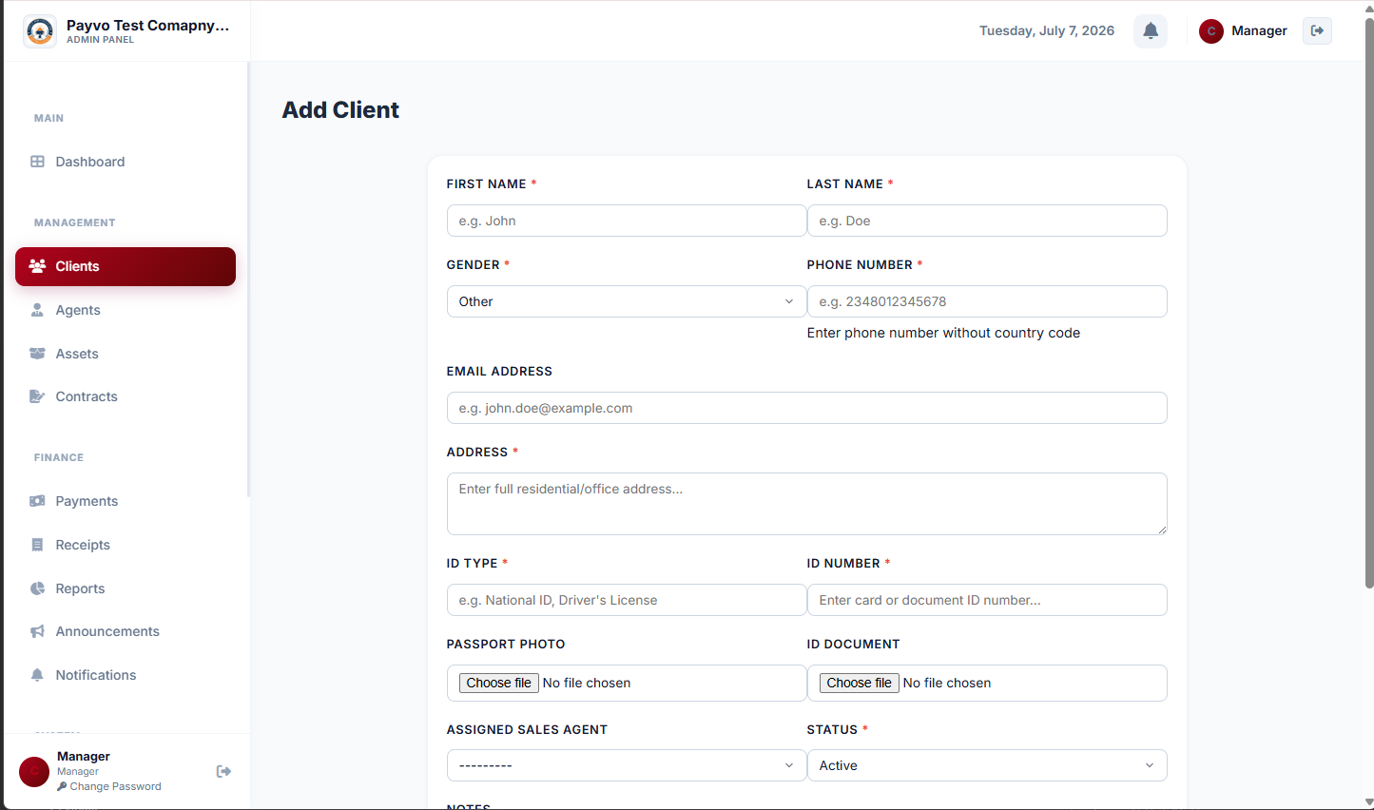Click the 'Add Client' page heading
The width and height of the screenshot is (1374, 810).
point(340,109)
